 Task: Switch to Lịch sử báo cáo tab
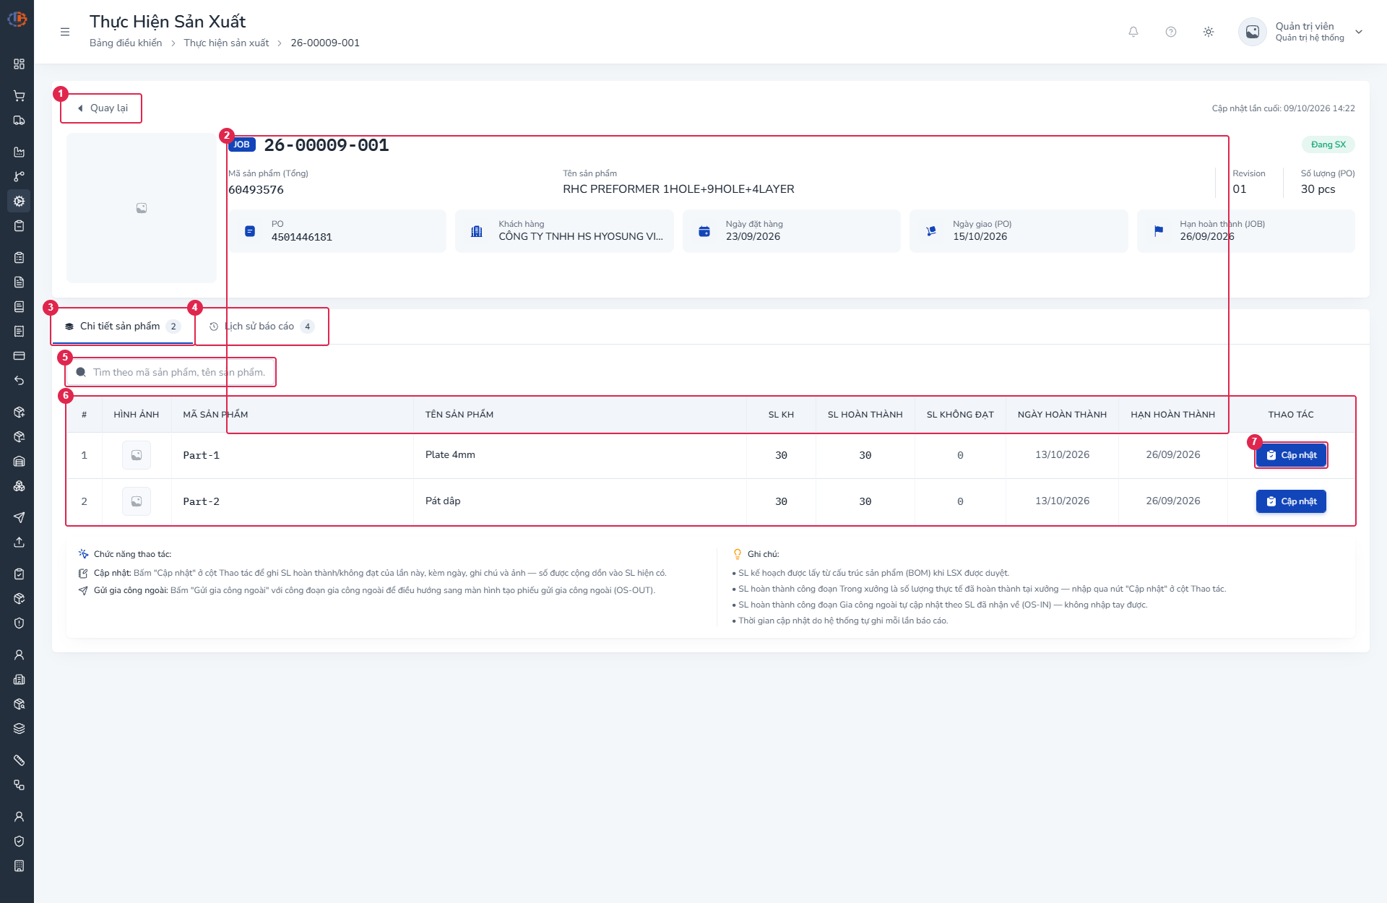pyautogui.click(x=262, y=327)
